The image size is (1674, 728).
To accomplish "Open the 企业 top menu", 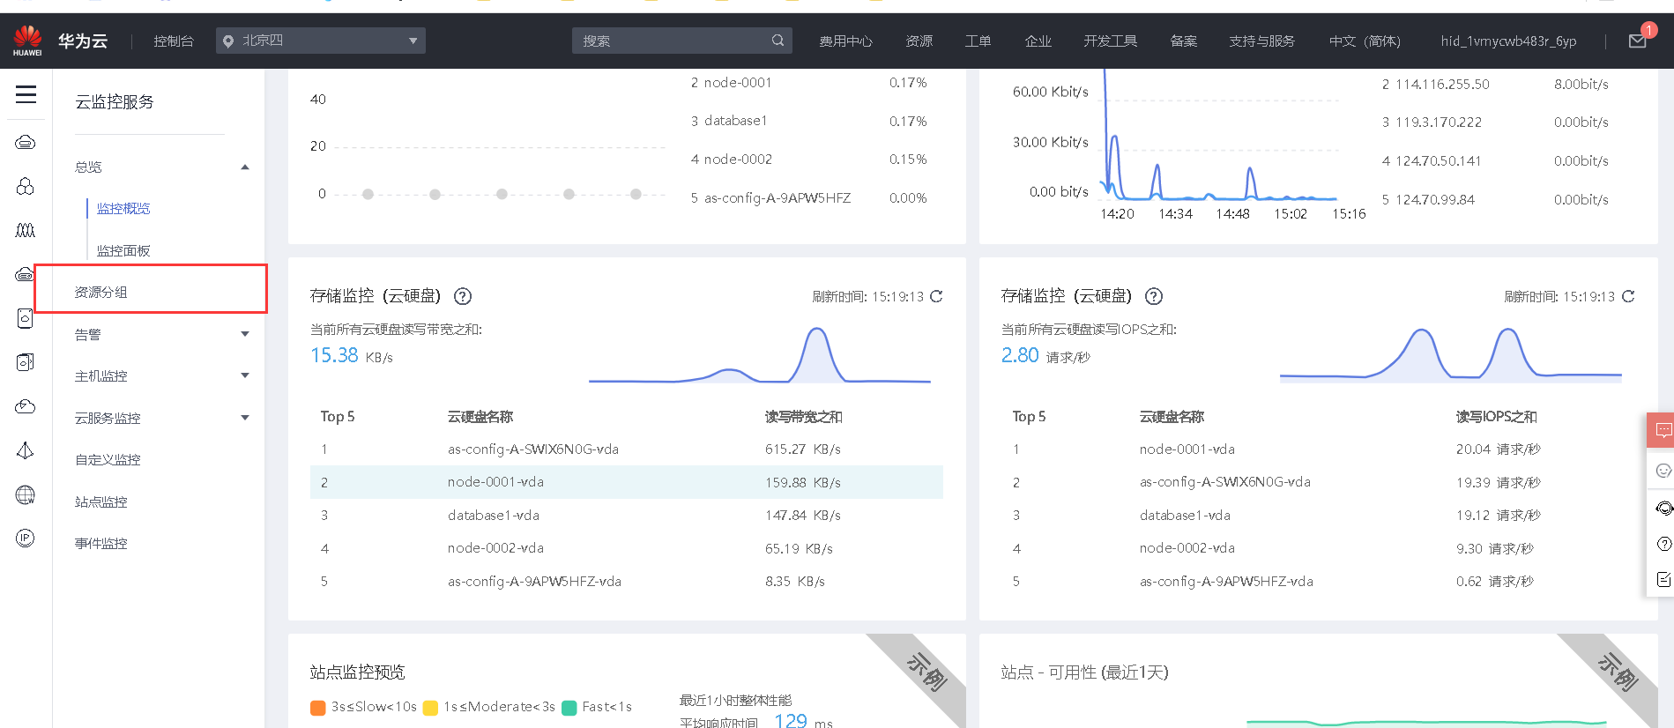I will [x=1038, y=41].
